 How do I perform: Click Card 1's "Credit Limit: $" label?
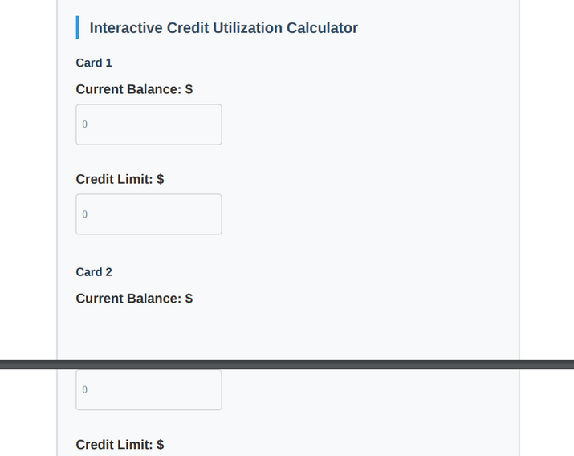click(120, 179)
